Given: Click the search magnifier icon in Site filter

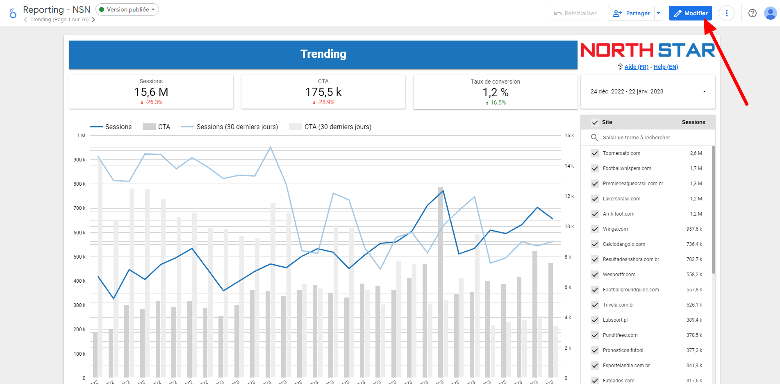Looking at the screenshot, I should coord(594,138).
